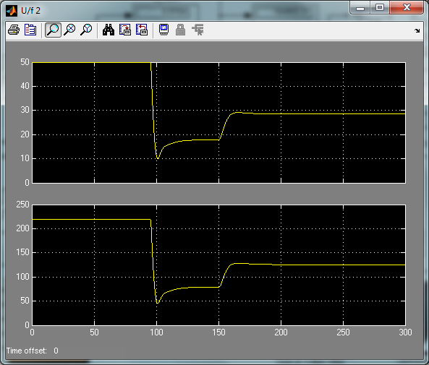Click the upper plot axes area
This screenshot has height=365, width=429.
(x=219, y=123)
